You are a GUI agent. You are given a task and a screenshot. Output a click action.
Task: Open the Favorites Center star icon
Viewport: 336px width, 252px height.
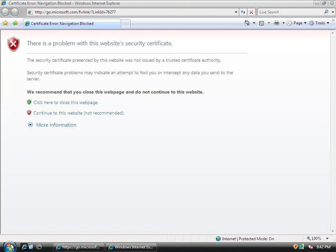point(6,23)
